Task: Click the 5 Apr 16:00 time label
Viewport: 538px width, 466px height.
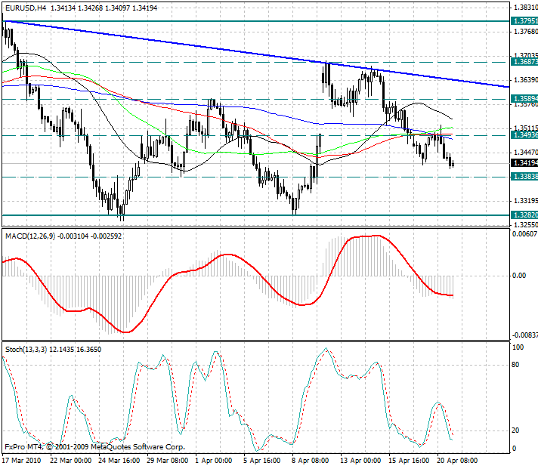Action: (x=262, y=460)
